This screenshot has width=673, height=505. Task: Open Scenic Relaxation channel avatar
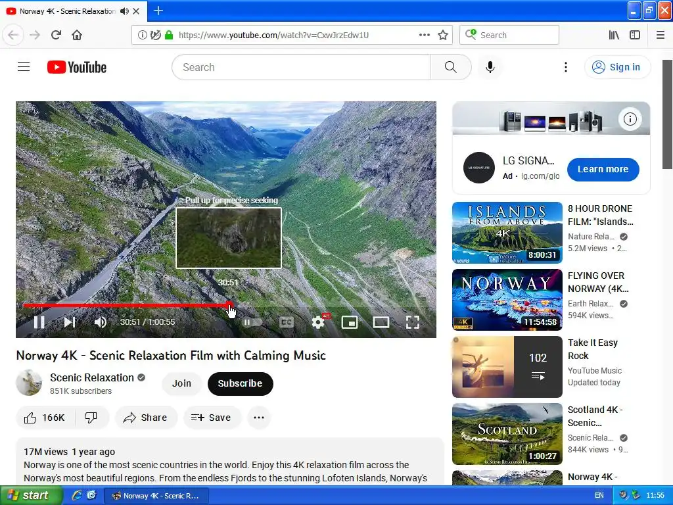(x=29, y=383)
